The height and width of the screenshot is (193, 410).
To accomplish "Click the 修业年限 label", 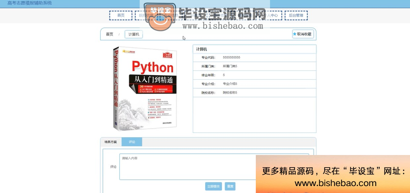I will tap(208, 75).
